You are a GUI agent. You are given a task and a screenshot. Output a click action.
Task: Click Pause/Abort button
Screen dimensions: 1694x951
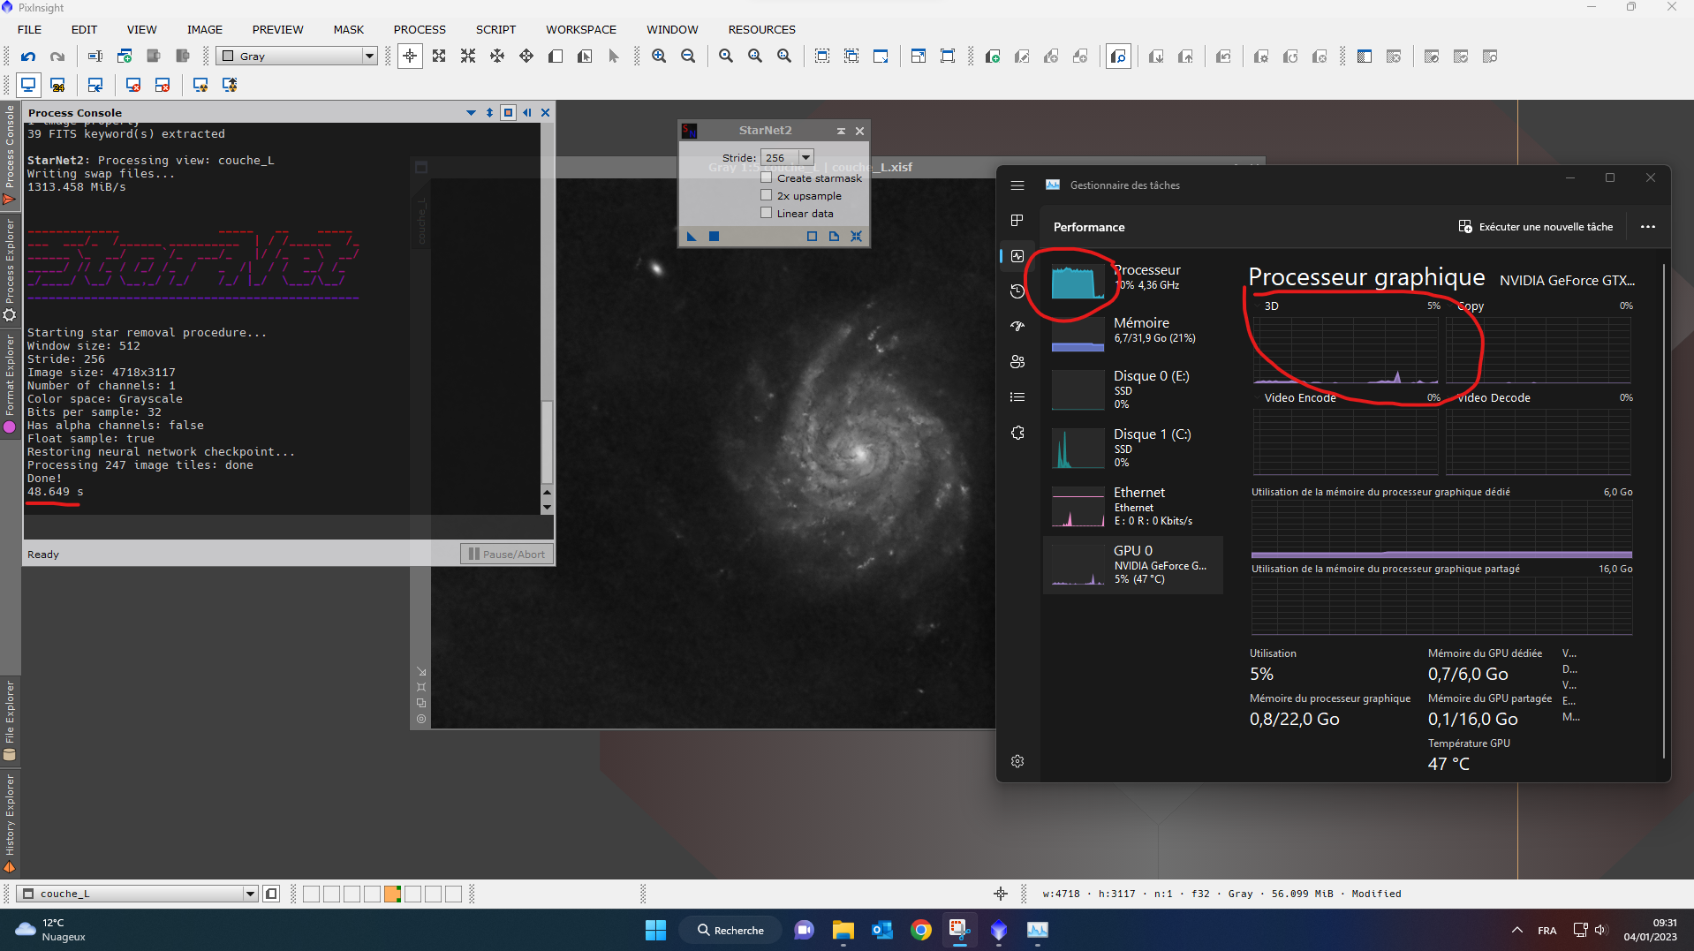click(506, 554)
